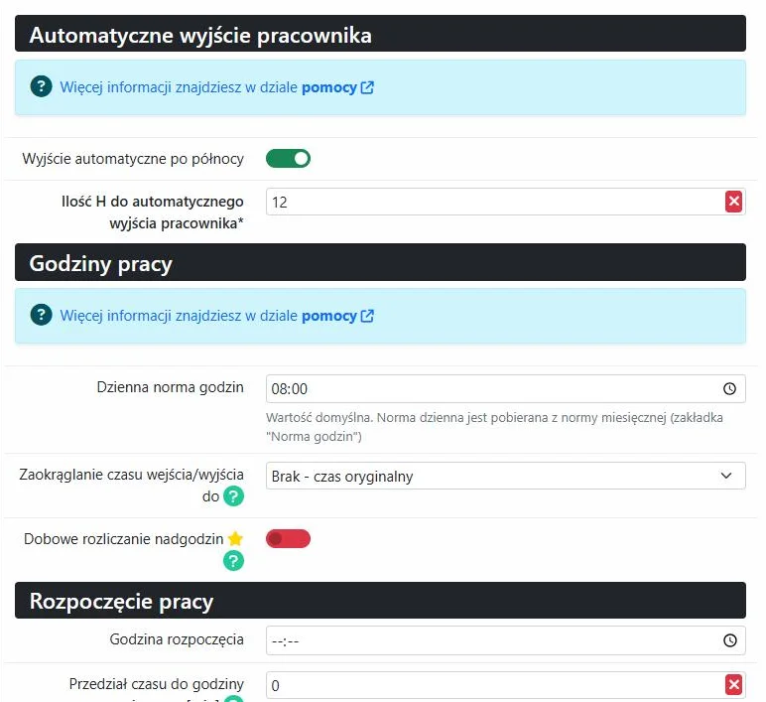
Task: Click the 'Godziny pracy' section header
Action: tap(380, 262)
